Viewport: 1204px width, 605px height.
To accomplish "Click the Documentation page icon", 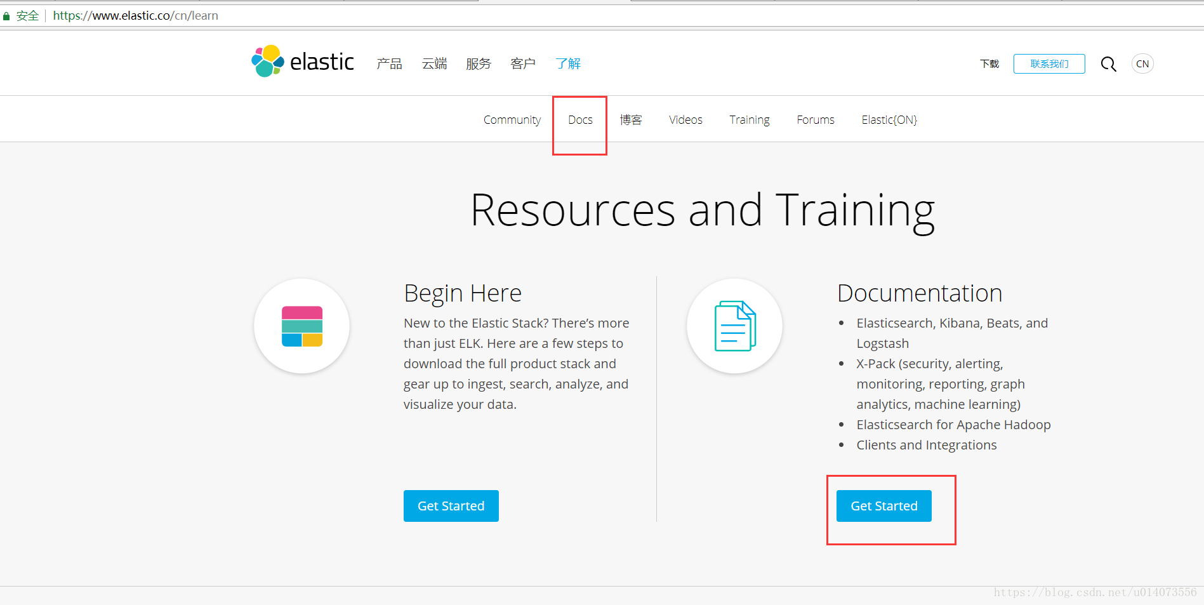I will pos(734,326).
